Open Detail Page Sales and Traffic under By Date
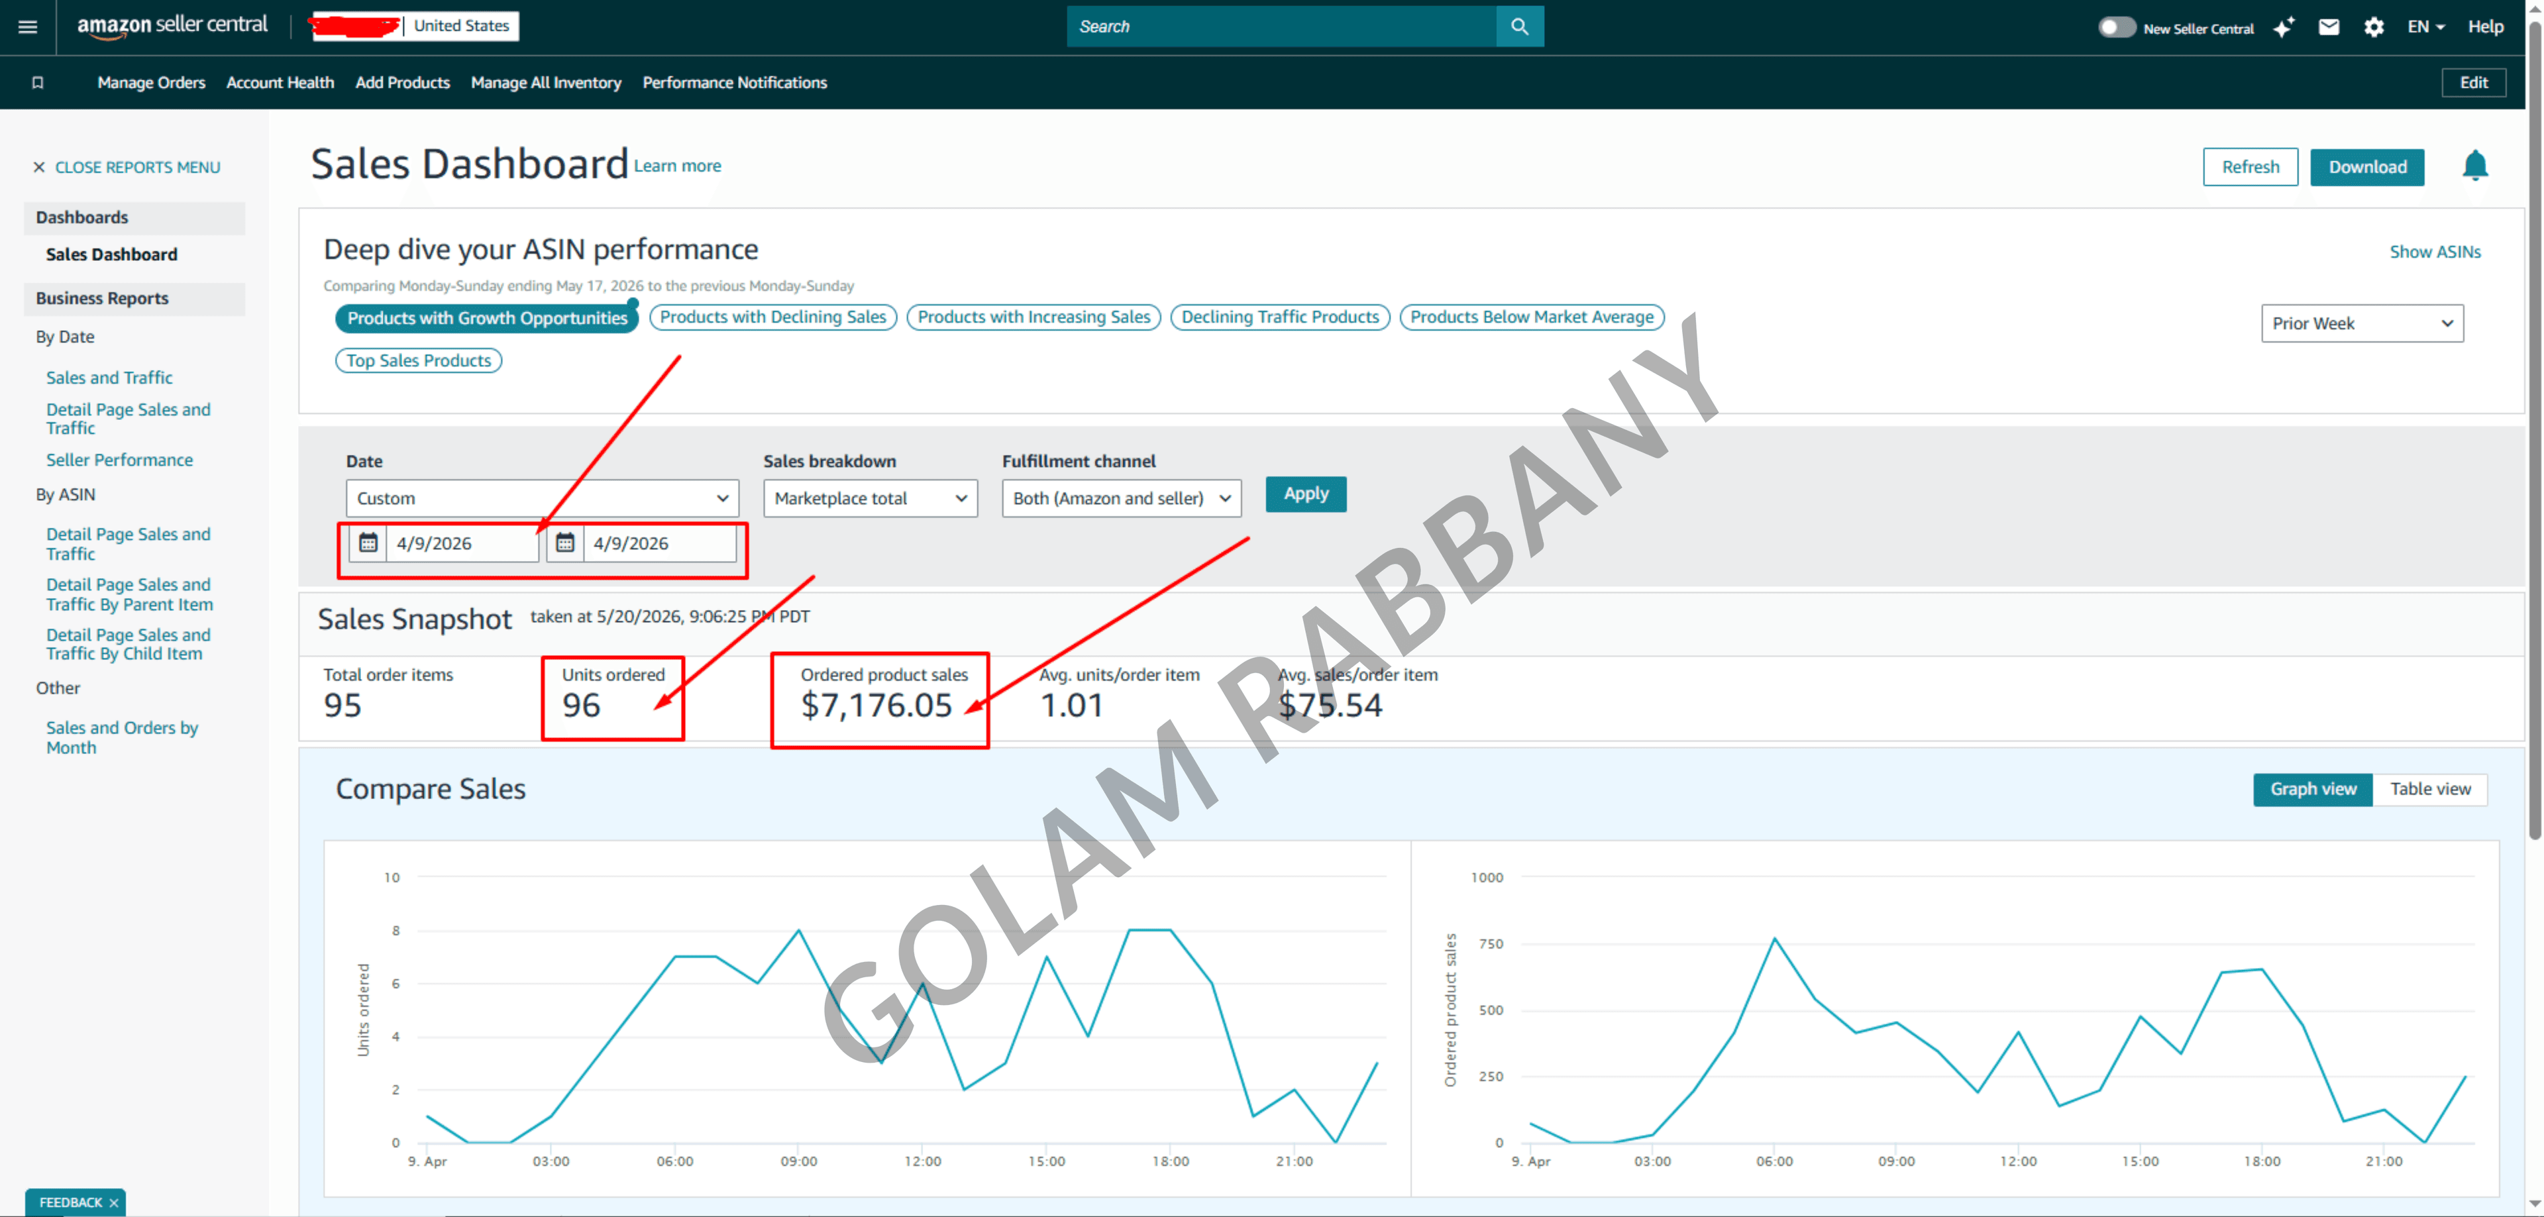 pos(129,419)
